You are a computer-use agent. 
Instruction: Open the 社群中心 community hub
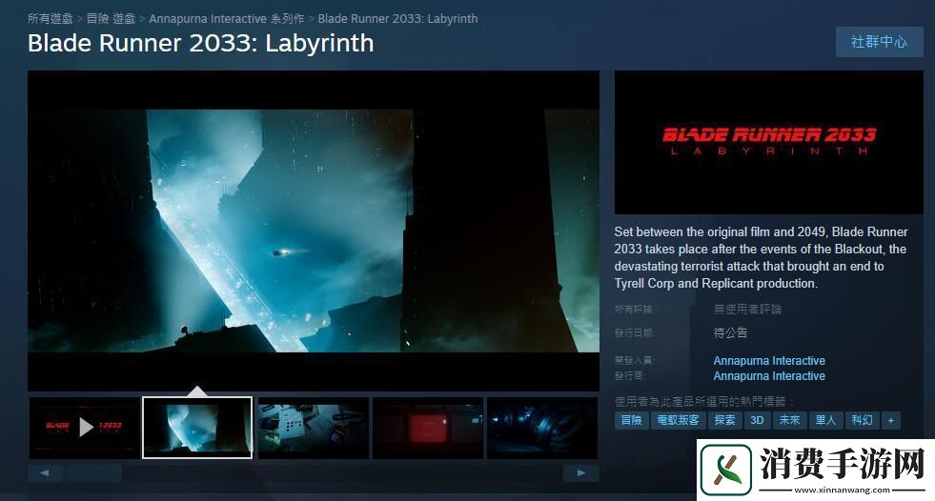(x=879, y=42)
